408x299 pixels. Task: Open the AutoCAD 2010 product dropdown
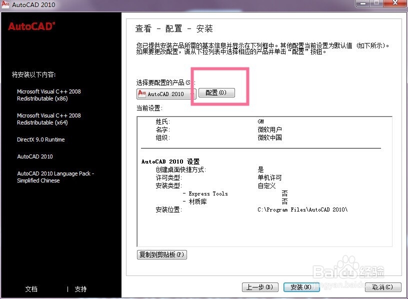(166, 93)
